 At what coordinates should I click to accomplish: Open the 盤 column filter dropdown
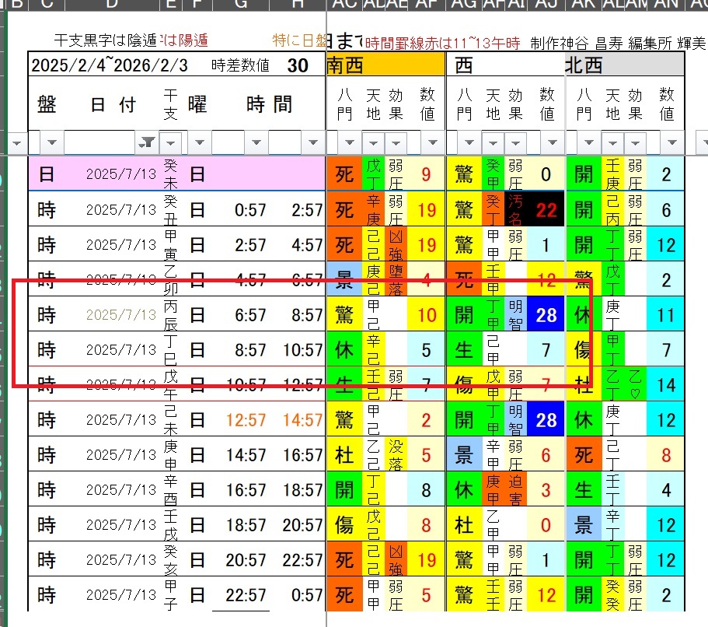(x=51, y=143)
